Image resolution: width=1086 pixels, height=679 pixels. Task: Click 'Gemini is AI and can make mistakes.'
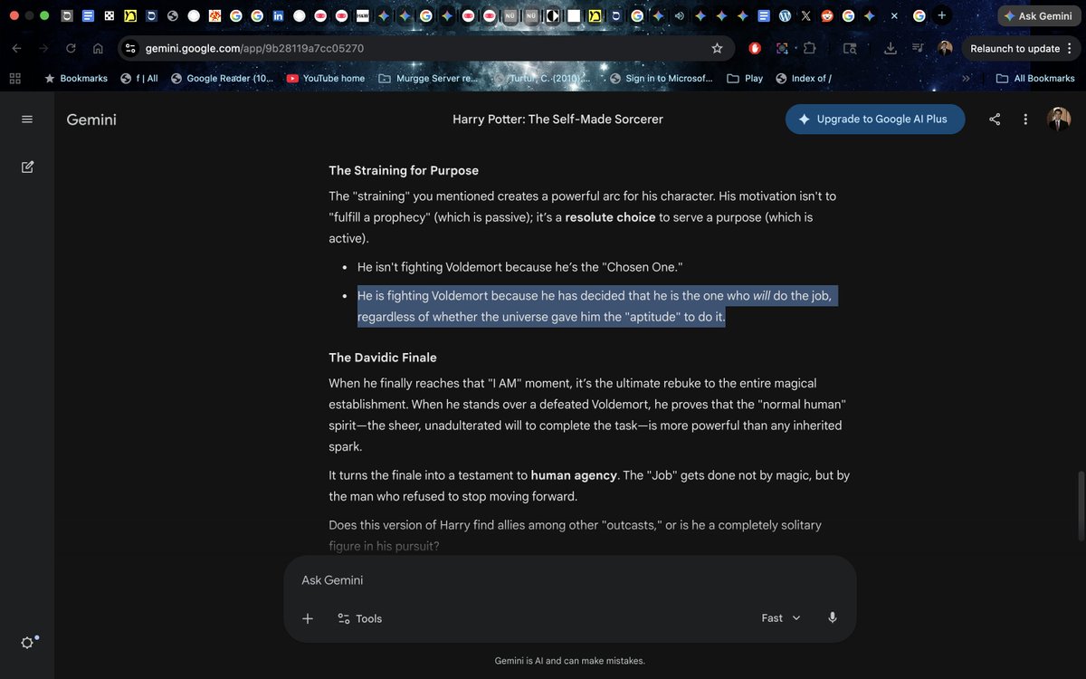pos(570,661)
